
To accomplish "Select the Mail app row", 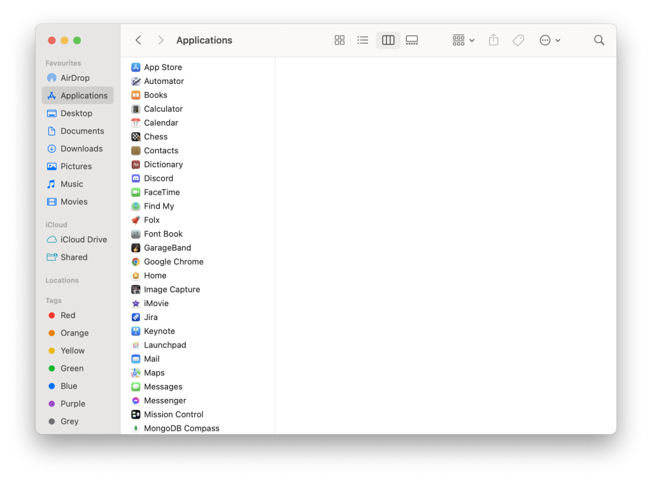I will coord(198,359).
